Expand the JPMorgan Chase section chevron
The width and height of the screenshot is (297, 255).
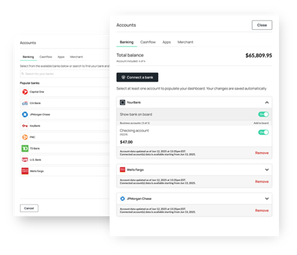point(267,199)
